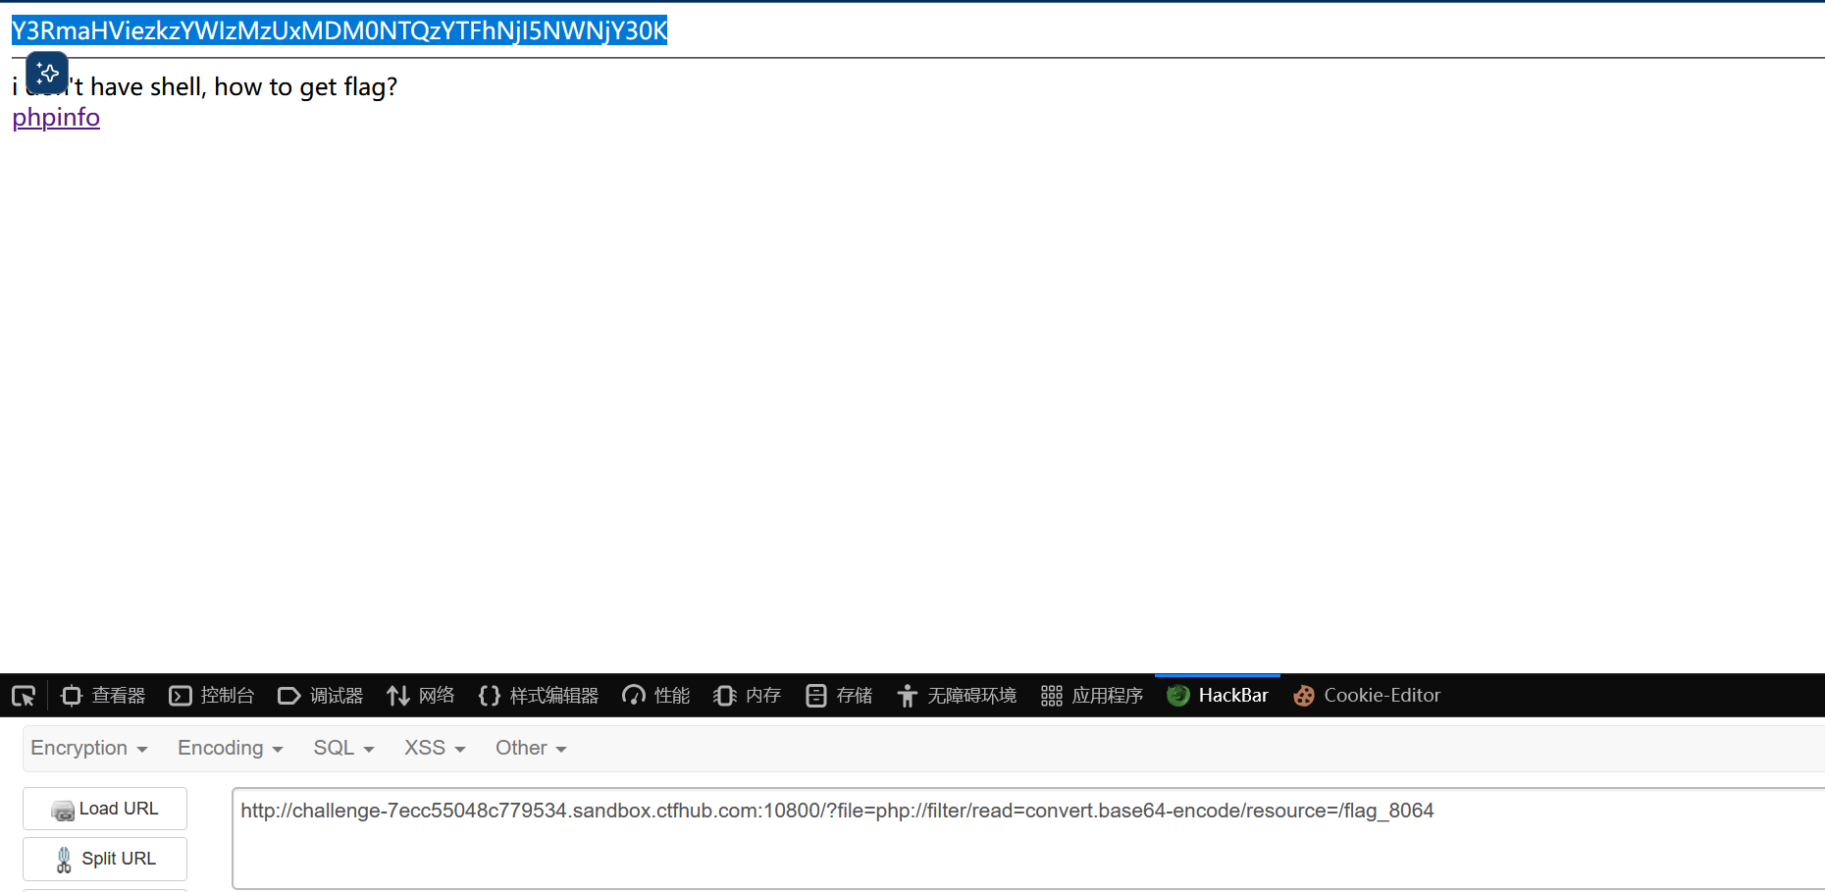Click inside the HackBar URL text field

coord(1028,838)
